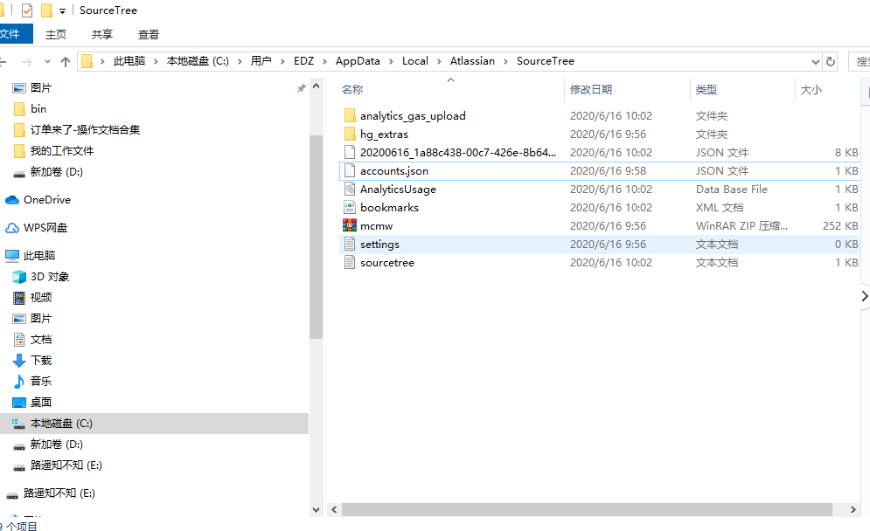
Task: Select 本地磁盘 (C:) in the sidebar
Action: (x=154, y=423)
